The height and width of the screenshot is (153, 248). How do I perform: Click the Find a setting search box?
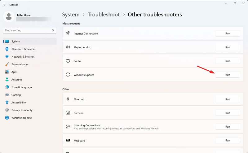27,30
